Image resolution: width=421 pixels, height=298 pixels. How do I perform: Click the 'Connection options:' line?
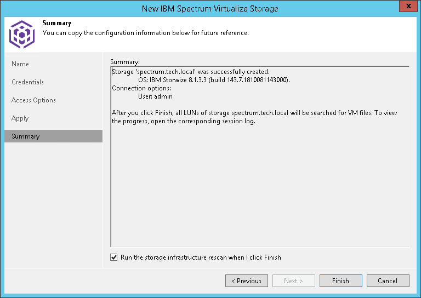(141, 88)
